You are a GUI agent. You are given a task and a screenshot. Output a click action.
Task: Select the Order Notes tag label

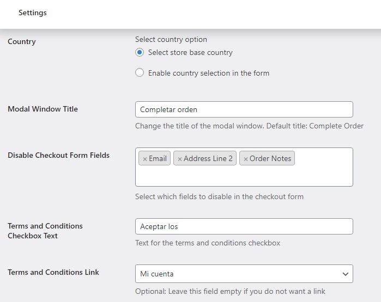coord(270,159)
